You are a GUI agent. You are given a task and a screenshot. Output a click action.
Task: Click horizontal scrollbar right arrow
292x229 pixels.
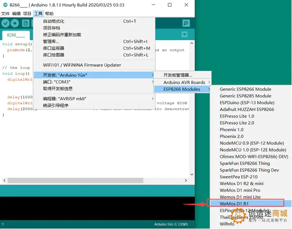click(186, 180)
